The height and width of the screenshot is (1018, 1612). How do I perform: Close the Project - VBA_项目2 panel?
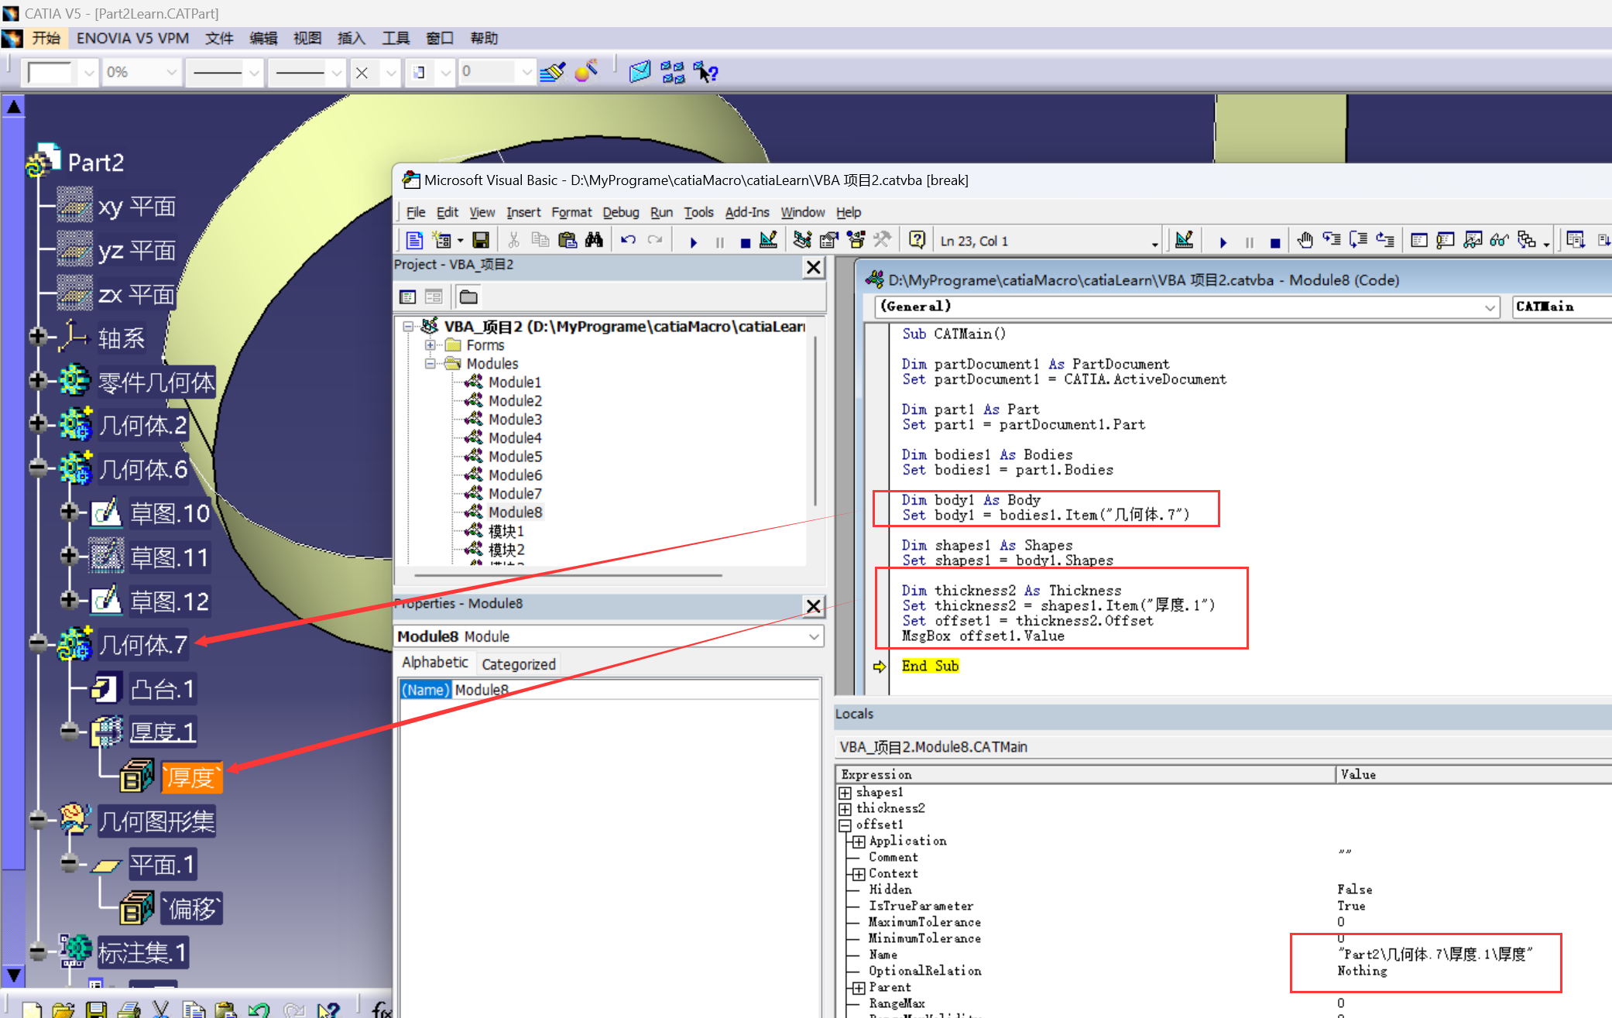[x=814, y=268]
